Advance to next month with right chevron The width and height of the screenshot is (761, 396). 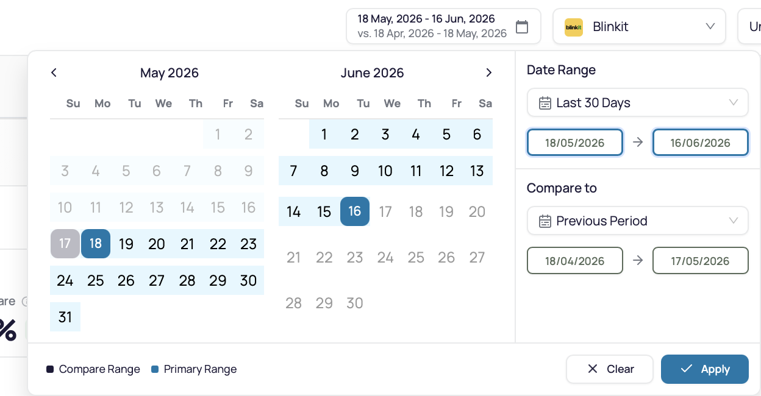click(488, 72)
